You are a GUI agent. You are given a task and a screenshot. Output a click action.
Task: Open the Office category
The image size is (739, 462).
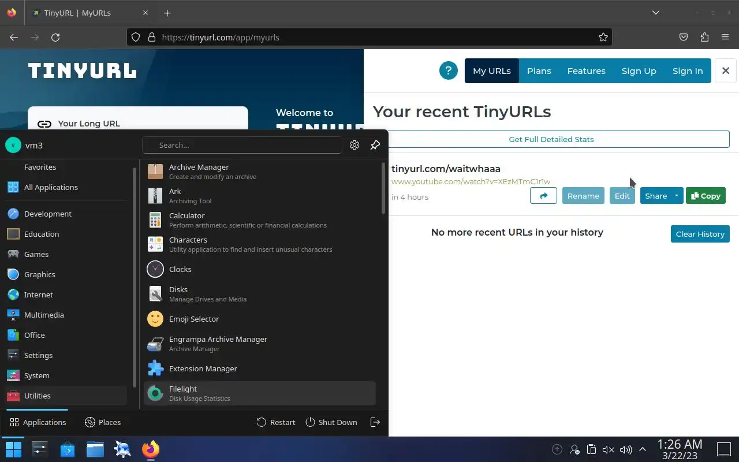tap(66, 335)
